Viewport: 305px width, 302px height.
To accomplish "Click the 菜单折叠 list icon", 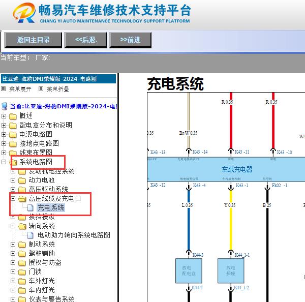I will click(41, 89).
